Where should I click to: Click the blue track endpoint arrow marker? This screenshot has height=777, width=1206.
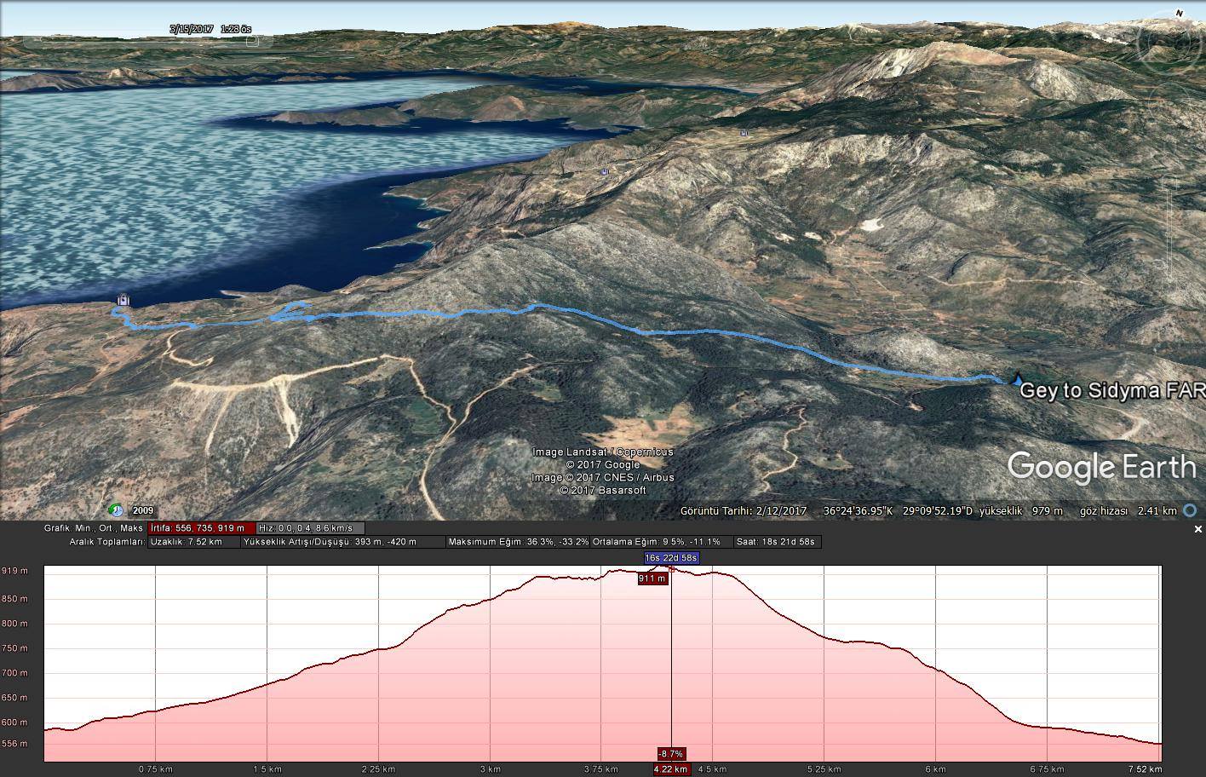pyautogui.click(x=1016, y=379)
